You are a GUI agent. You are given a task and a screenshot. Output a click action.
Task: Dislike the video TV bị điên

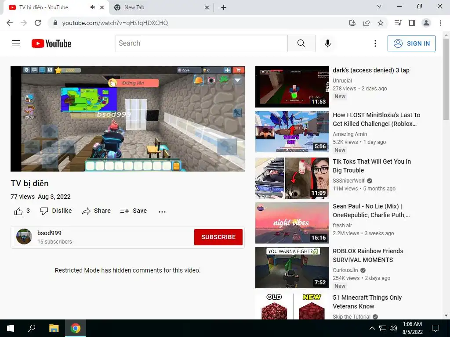point(56,211)
